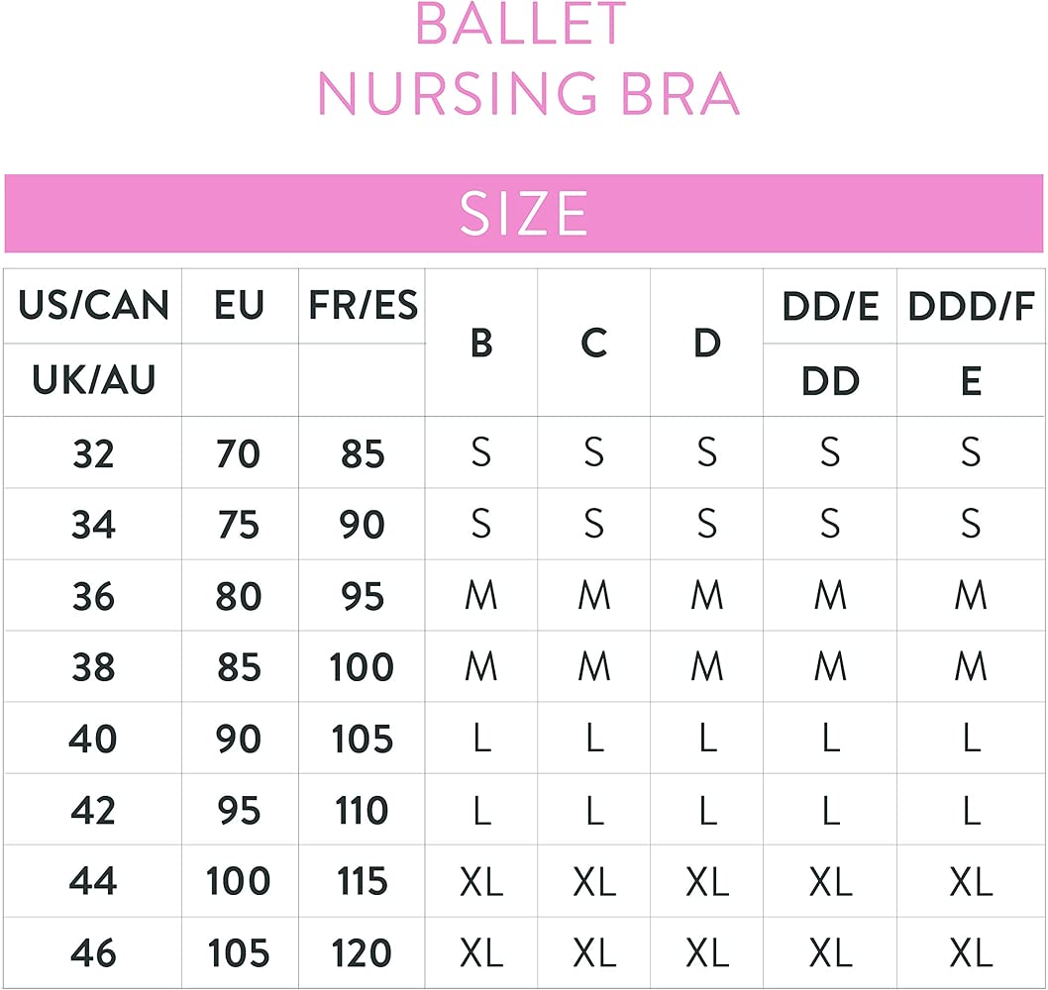Click EU size 75 cell
Viewport: 1048px width, 990px height.
tap(239, 525)
